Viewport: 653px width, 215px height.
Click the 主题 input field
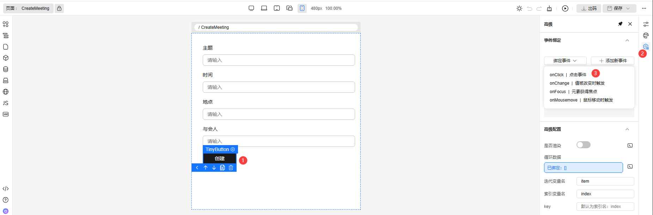[x=279, y=60]
